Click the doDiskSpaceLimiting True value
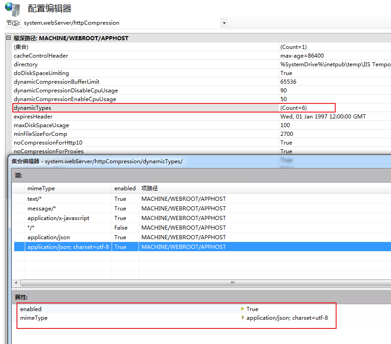This screenshot has height=344, width=391. (286, 73)
